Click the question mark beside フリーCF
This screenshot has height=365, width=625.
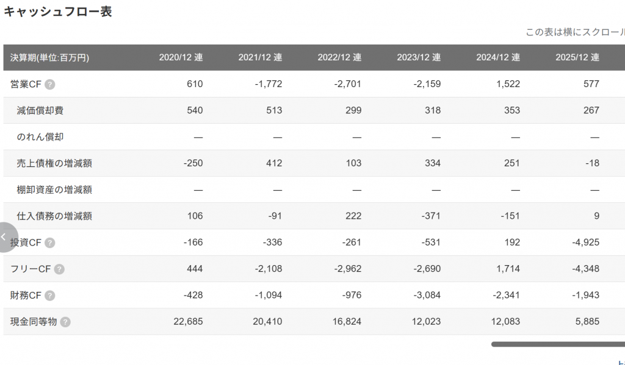click(x=59, y=269)
